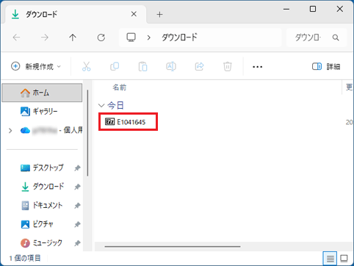Click the pin icon beside ドキュメント
The image size is (354, 266).
(x=77, y=206)
